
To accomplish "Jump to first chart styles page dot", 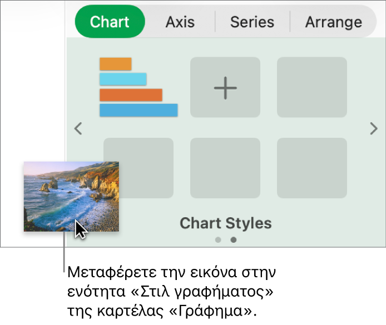I will pyautogui.click(x=218, y=240).
